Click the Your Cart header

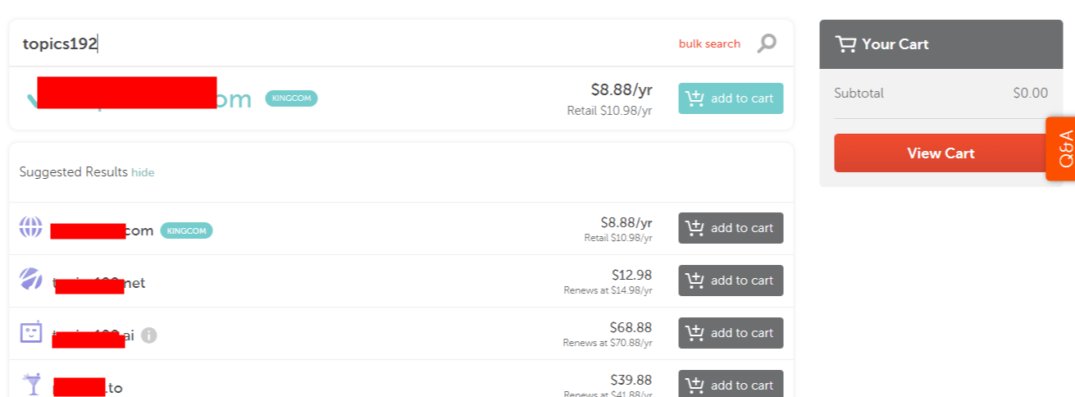[941, 44]
